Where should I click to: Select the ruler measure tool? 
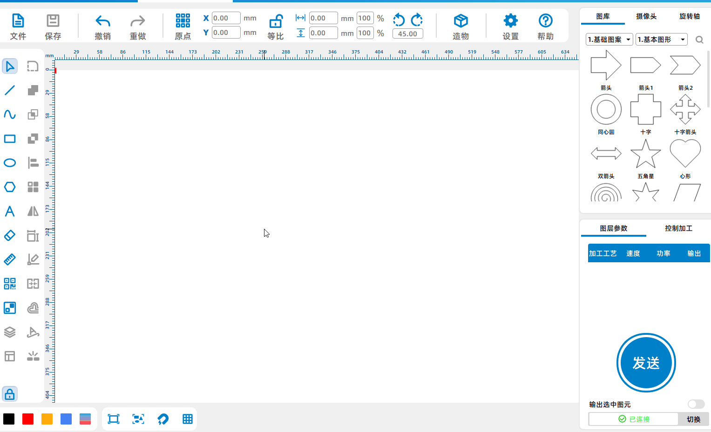coord(10,259)
